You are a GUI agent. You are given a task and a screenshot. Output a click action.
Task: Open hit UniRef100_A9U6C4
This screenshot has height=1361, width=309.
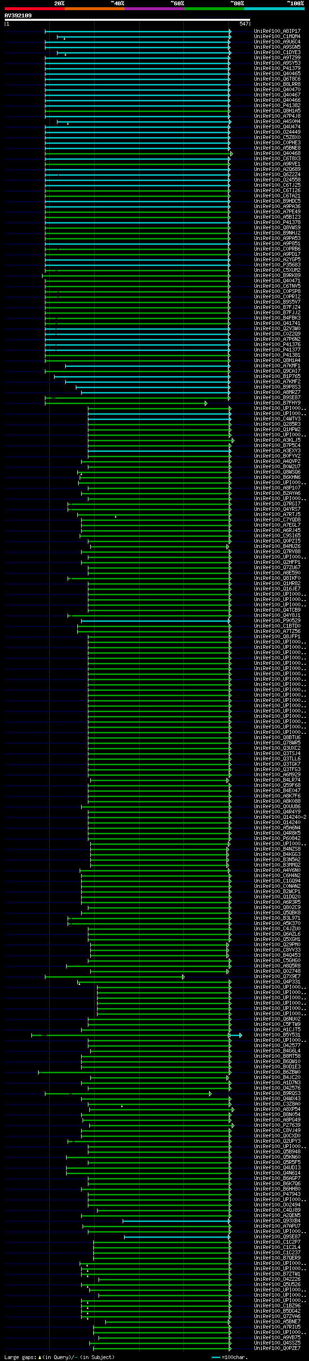[x=277, y=42]
